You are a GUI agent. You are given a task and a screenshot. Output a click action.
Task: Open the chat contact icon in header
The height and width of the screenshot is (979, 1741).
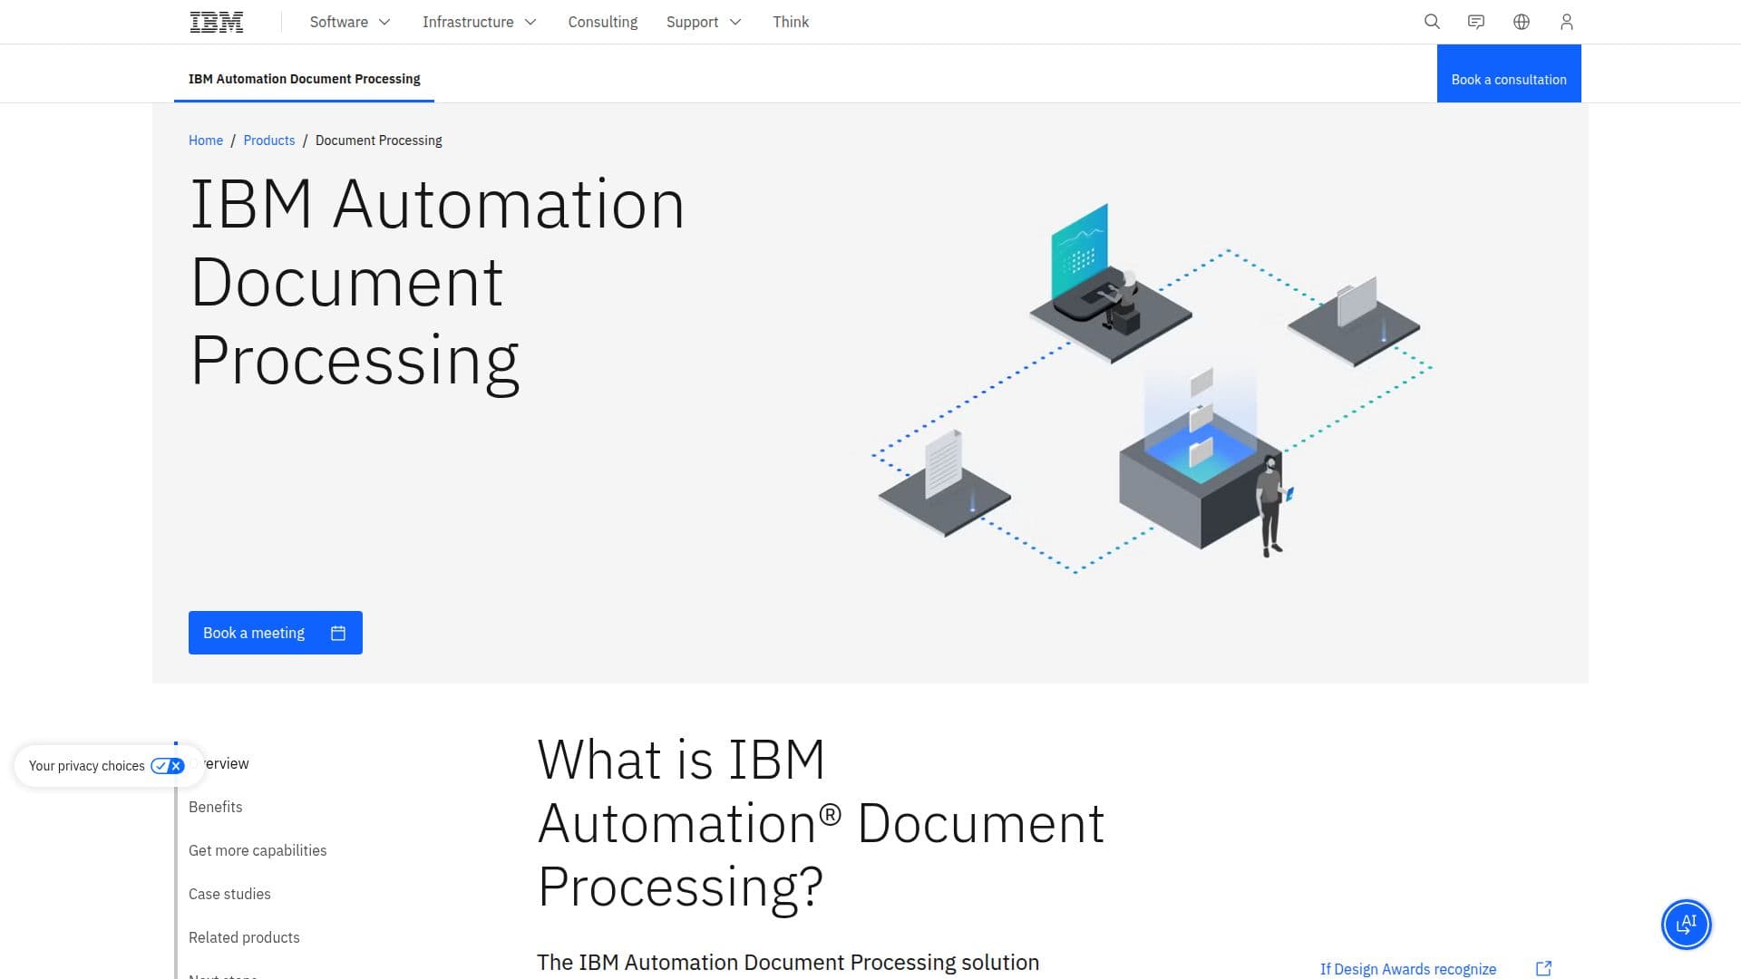click(x=1476, y=22)
